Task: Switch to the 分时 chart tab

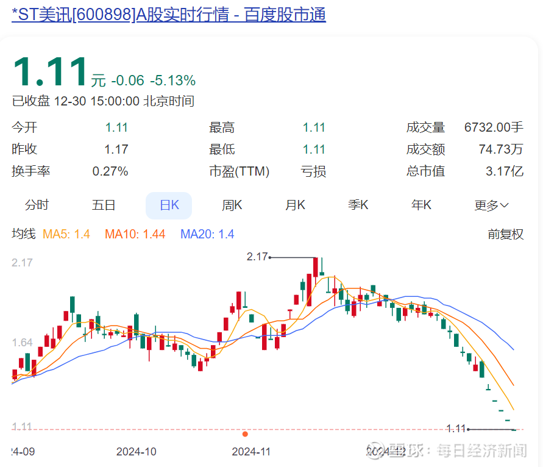Action: point(37,205)
